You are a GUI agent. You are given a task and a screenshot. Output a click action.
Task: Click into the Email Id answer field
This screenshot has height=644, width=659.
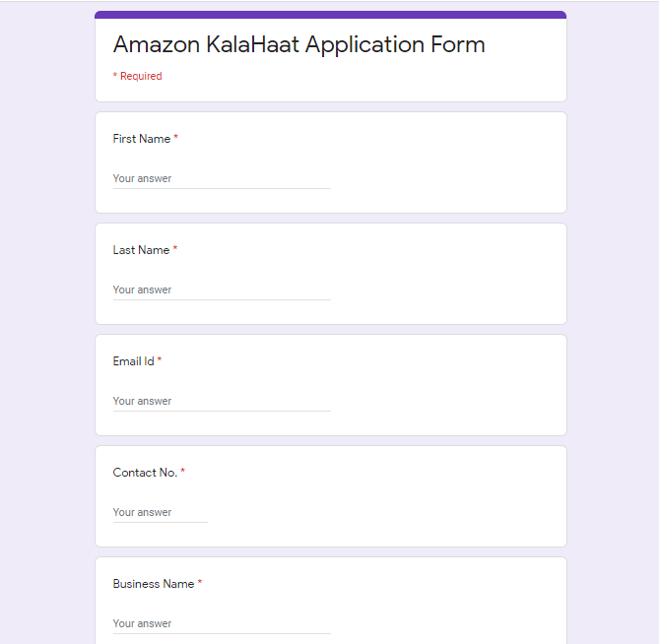pos(222,401)
